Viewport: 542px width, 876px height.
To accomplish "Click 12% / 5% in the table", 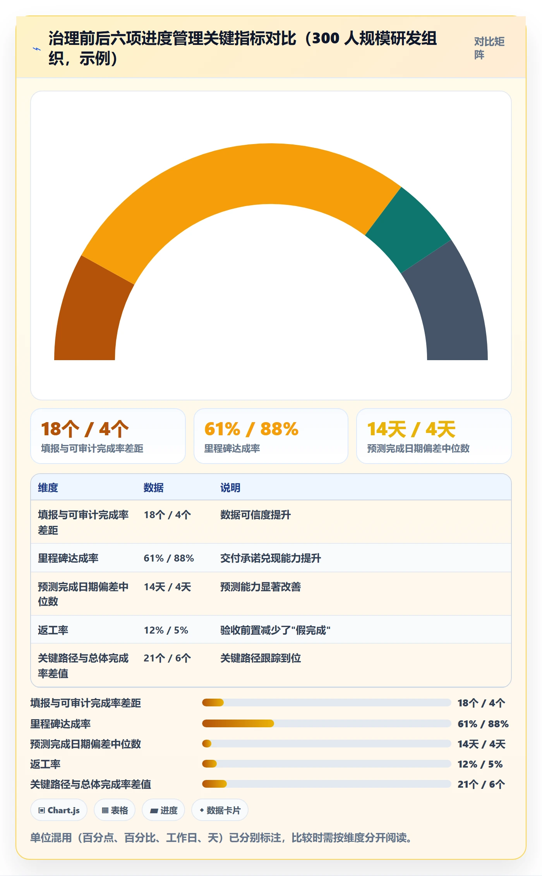I will tap(166, 630).
